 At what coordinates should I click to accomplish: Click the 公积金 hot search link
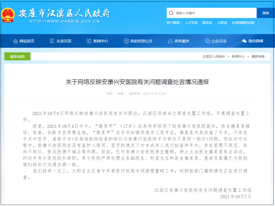(222, 23)
